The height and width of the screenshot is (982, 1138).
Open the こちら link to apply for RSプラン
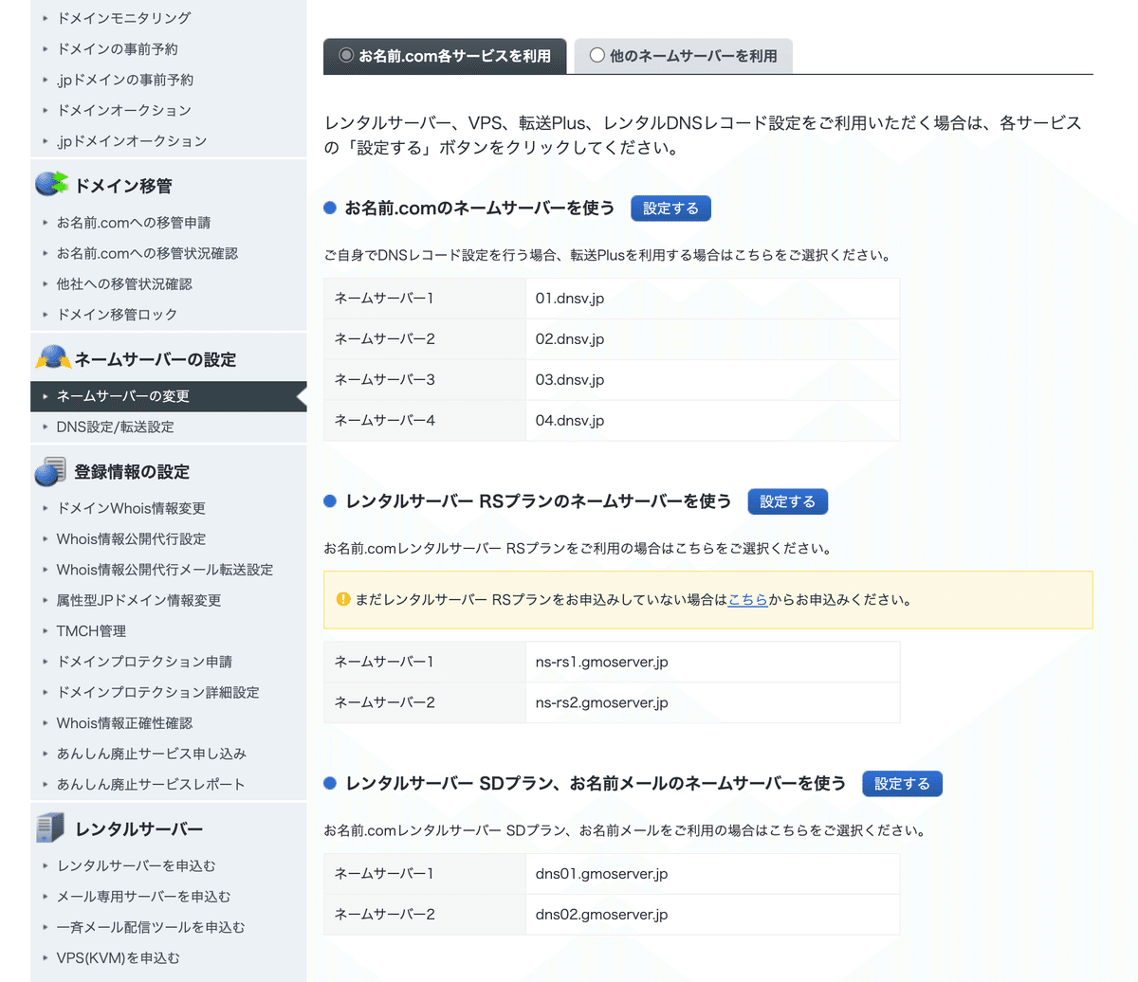[x=747, y=599]
